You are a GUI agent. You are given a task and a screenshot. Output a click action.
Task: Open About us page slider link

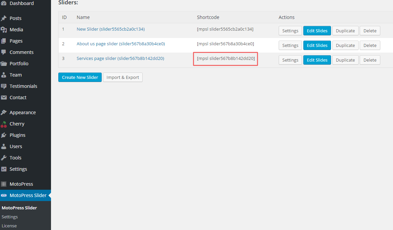click(121, 44)
